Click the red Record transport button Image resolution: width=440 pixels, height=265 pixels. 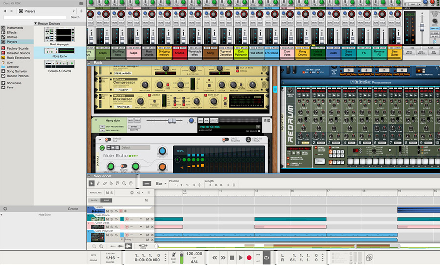tap(249, 257)
